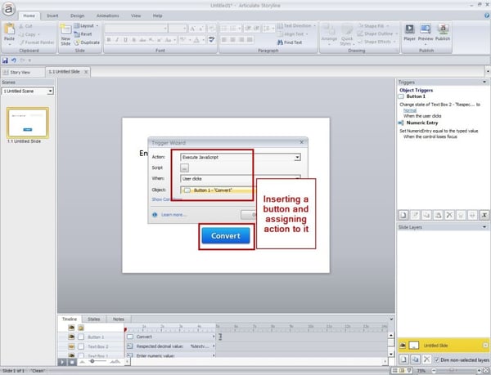Click the New Slide icon
The height and width of the screenshot is (375, 491).
(65, 29)
